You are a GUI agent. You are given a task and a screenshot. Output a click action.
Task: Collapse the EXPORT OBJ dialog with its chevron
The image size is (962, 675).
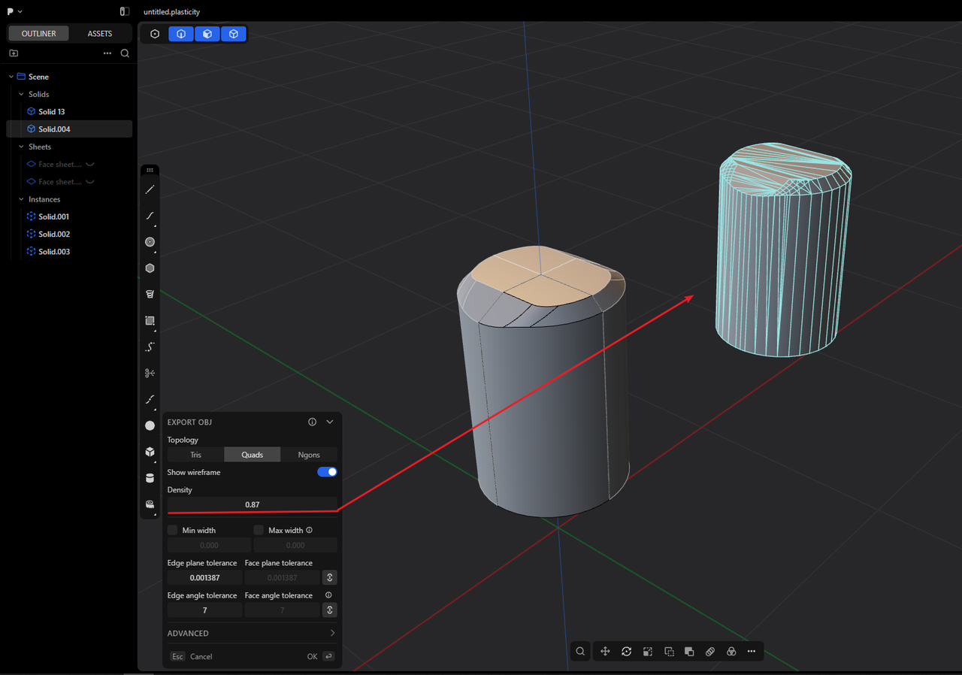[x=329, y=422]
